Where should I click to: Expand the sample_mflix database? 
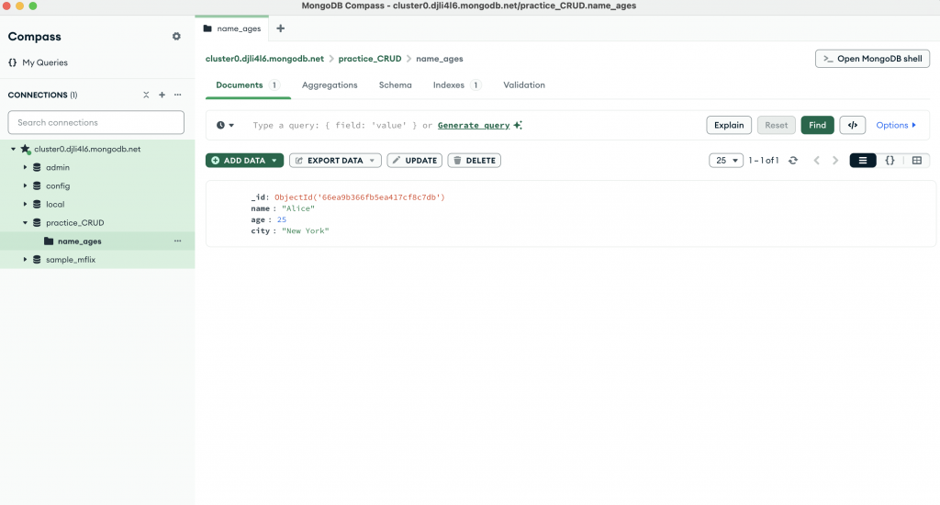pyautogui.click(x=25, y=259)
